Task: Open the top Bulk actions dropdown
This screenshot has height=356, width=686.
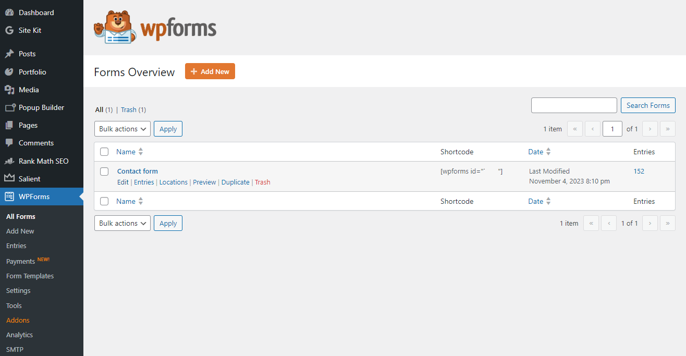Action: pos(123,129)
